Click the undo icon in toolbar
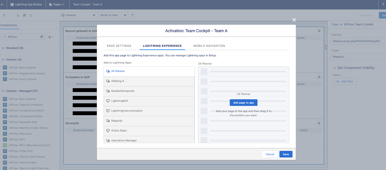 (4, 15)
